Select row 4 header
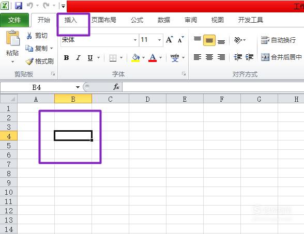 tap(9, 136)
